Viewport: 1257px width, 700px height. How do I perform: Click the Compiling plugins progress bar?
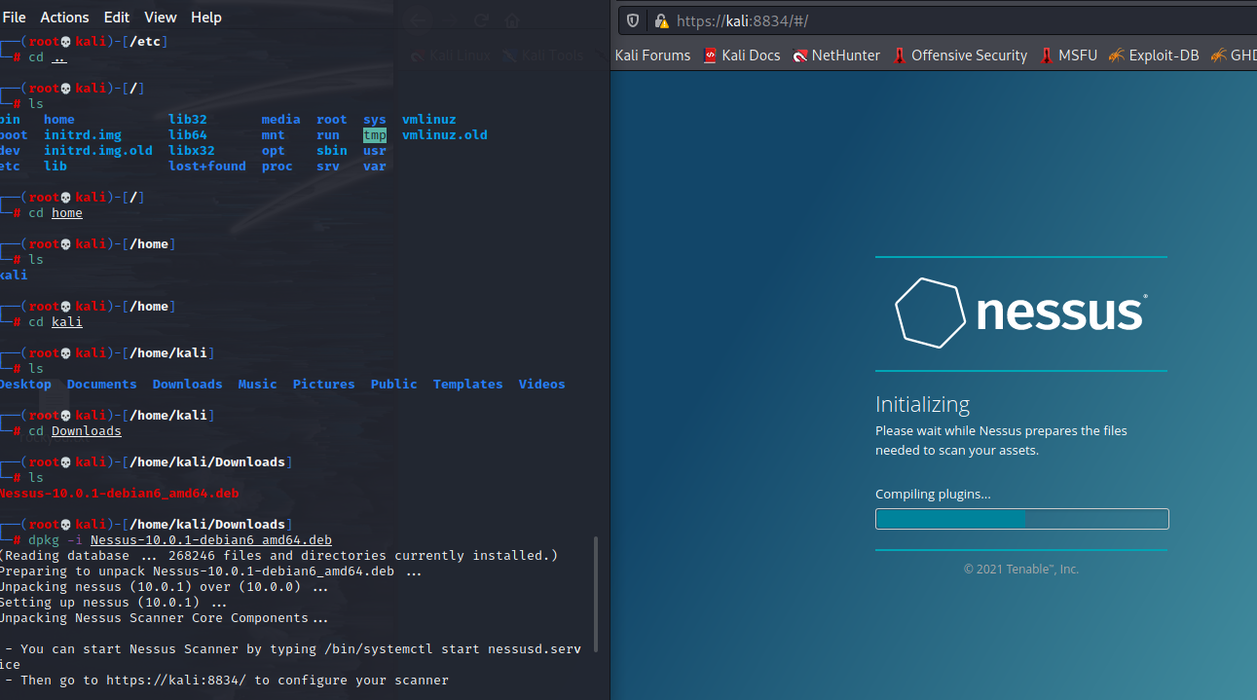coord(1021,519)
